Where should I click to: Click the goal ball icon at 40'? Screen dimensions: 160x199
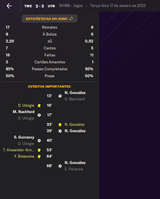(39, 140)
